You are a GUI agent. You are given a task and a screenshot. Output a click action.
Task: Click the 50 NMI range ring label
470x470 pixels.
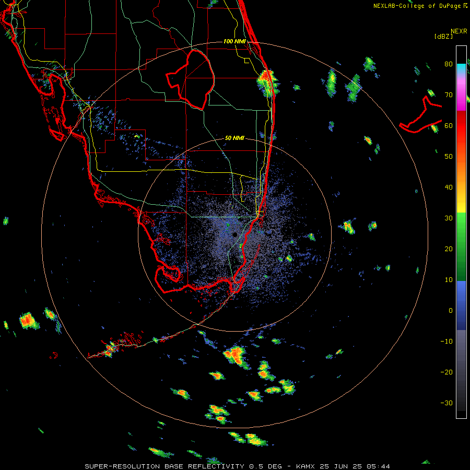pos(234,138)
